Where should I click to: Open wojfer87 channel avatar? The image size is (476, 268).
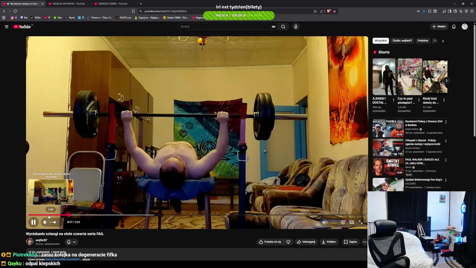point(29,242)
